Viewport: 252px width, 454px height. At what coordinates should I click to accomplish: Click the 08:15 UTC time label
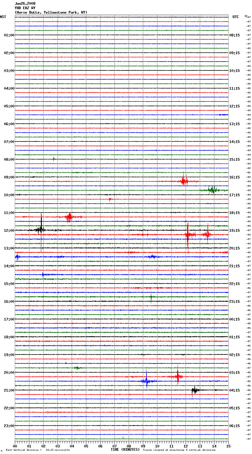[235, 35]
